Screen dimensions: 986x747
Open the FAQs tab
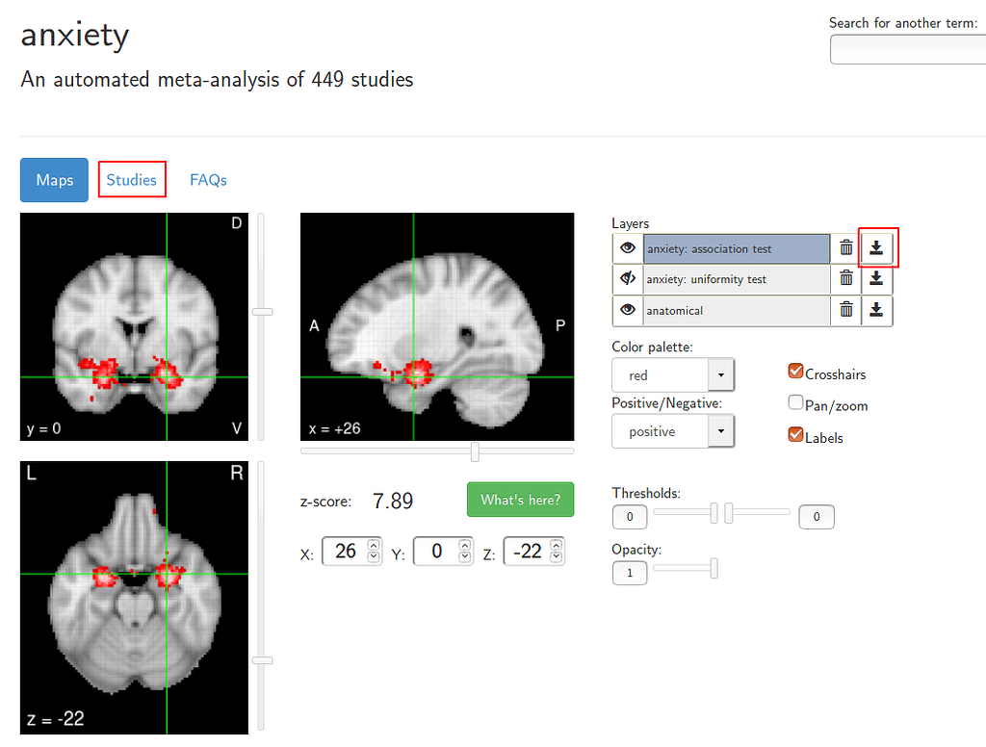pyautogui.click(x=208, y=179)
